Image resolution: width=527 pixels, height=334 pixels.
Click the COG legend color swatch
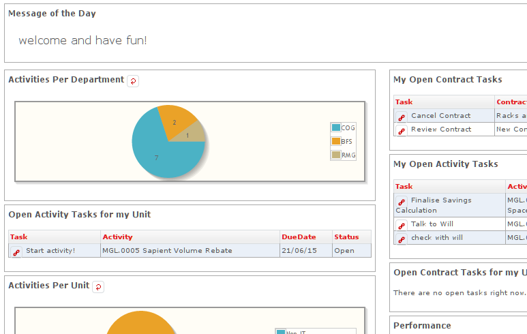(x=336, y=127)
